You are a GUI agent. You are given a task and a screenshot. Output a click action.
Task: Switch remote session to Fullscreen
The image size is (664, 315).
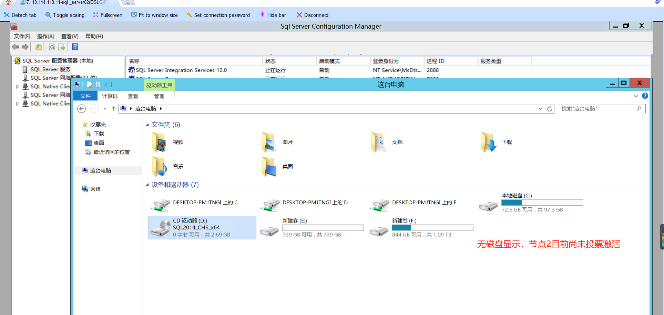tap(108, 15)
